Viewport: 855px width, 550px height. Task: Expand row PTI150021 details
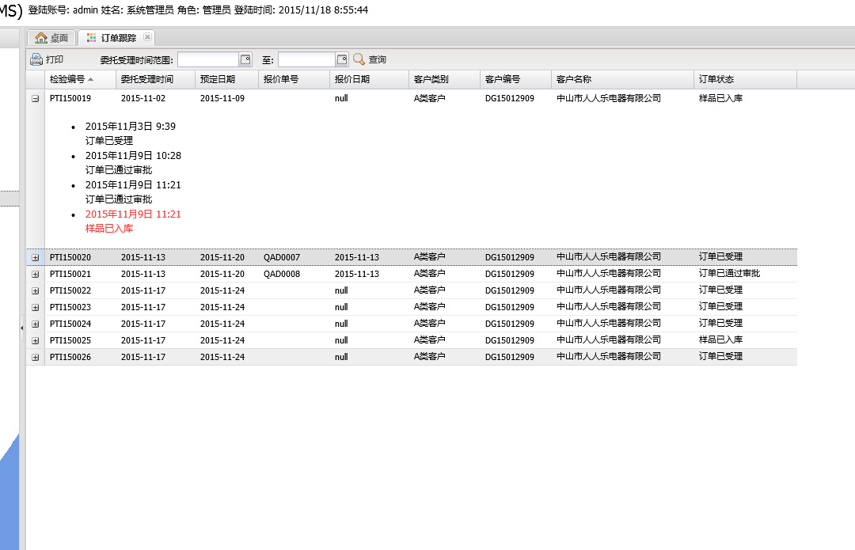click(35, 274)
